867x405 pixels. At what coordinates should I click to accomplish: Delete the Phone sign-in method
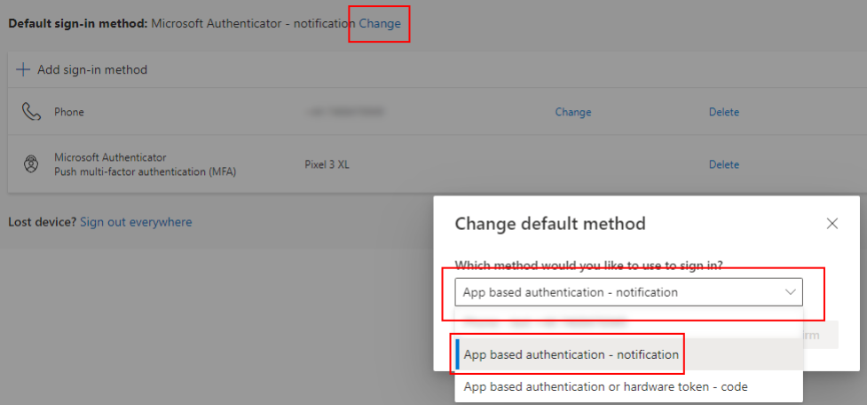click(x=724, y=112)
